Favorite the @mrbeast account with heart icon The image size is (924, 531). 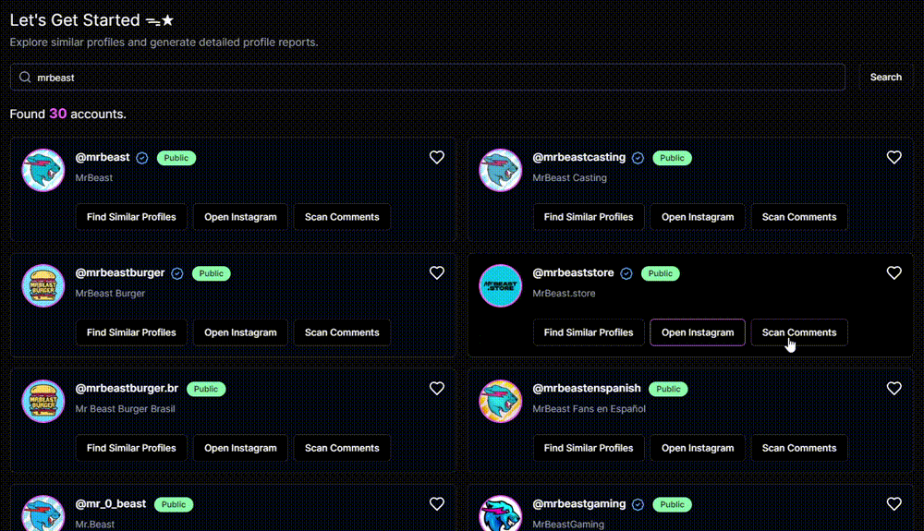[437, 157]
